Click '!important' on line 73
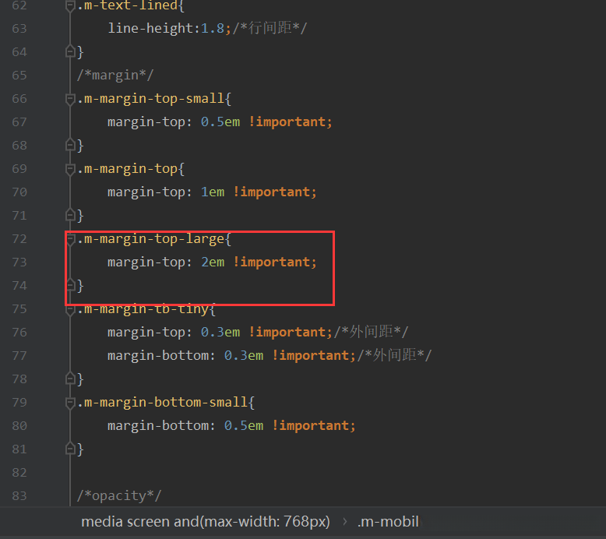This screenshot has height=539, width=606. [272, 262]
